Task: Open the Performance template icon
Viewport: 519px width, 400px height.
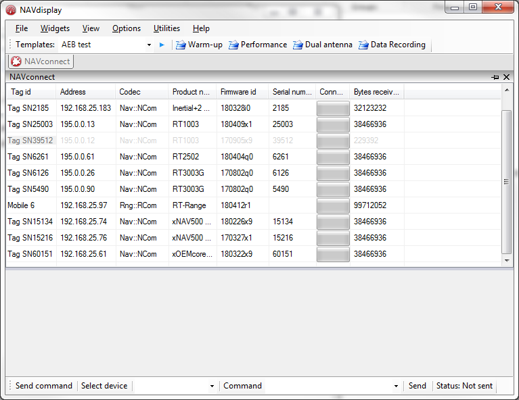Action: [x=233, y=45]
